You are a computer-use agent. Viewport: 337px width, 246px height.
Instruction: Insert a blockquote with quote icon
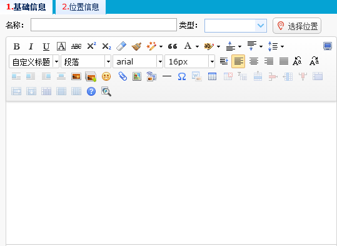173,46
